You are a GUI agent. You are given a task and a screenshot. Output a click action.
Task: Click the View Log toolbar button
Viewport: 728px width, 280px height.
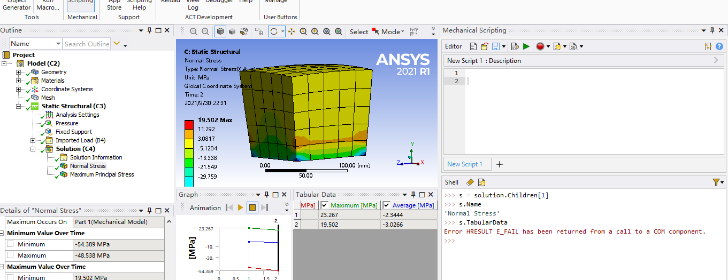point(193,5)
